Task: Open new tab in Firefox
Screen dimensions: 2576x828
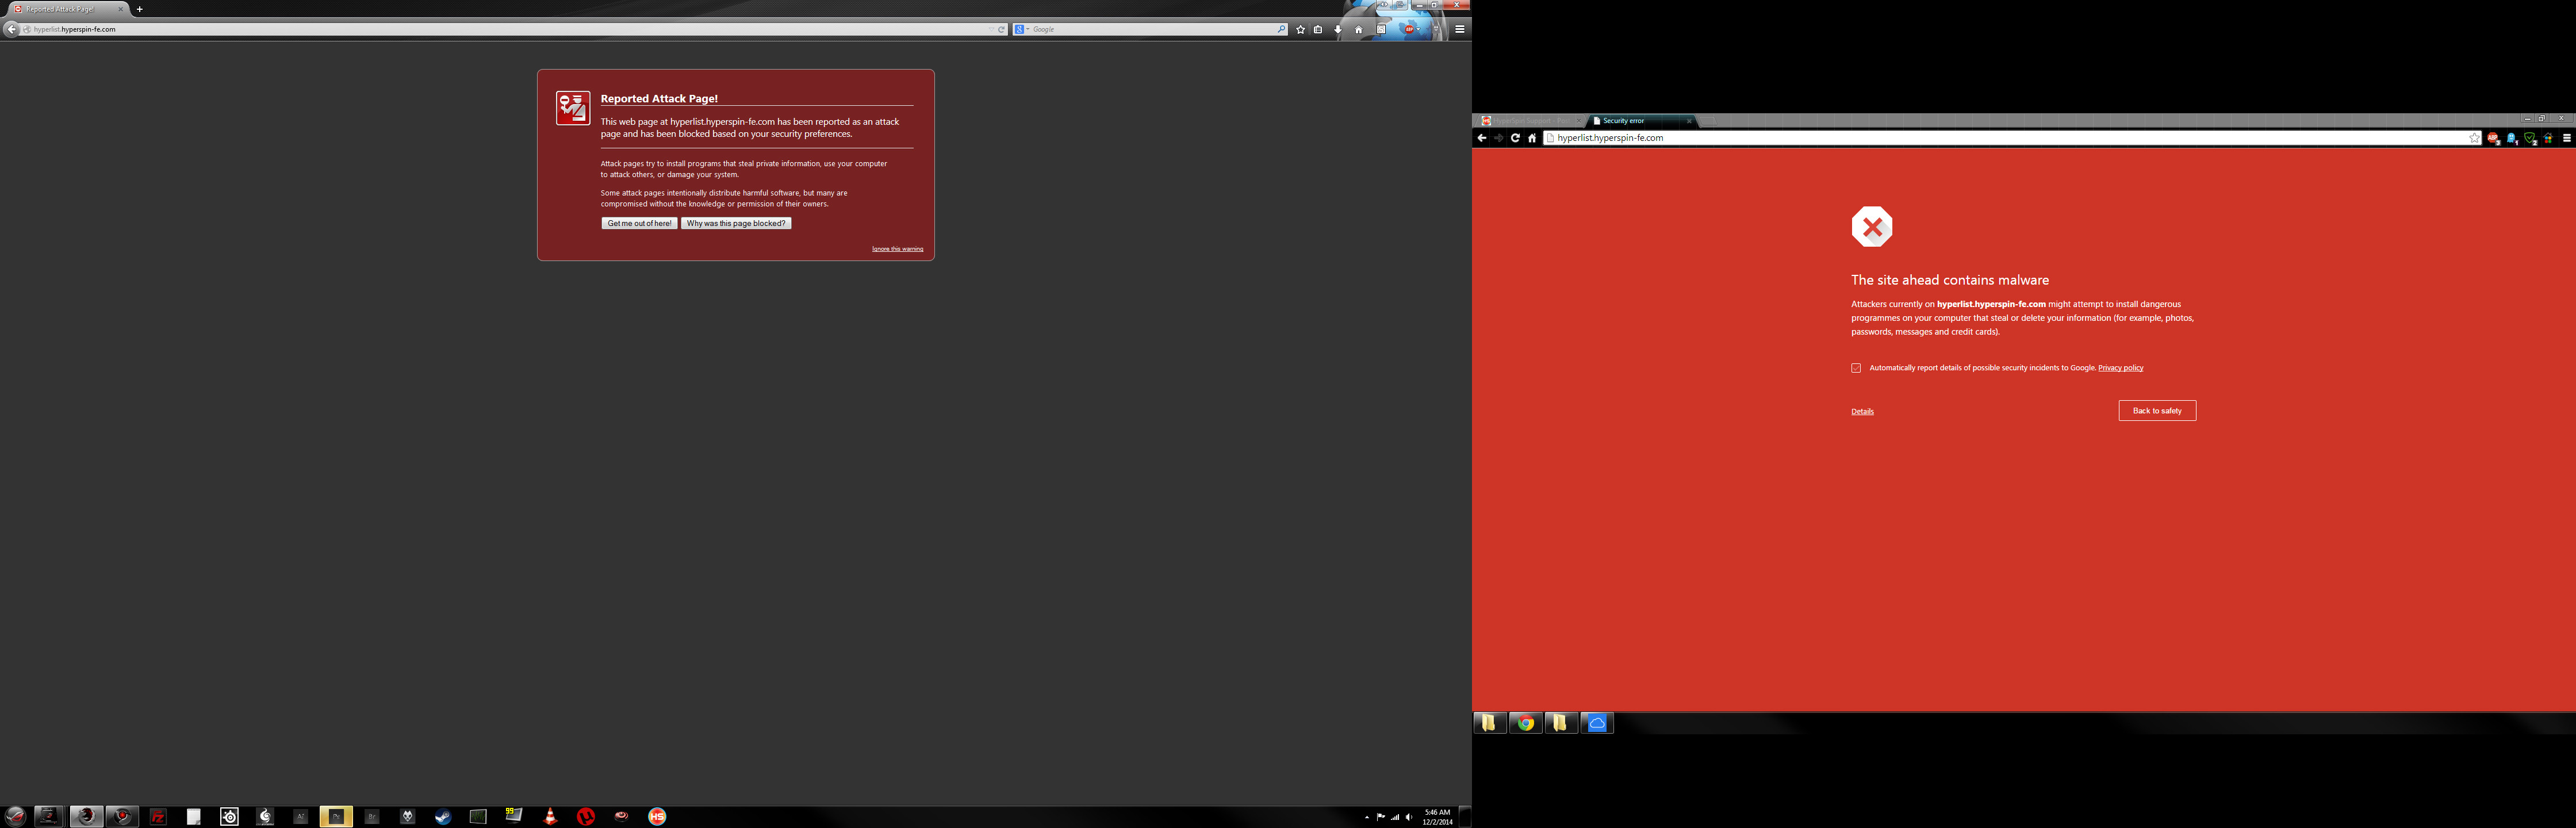Action: click(x=139, y=9)
